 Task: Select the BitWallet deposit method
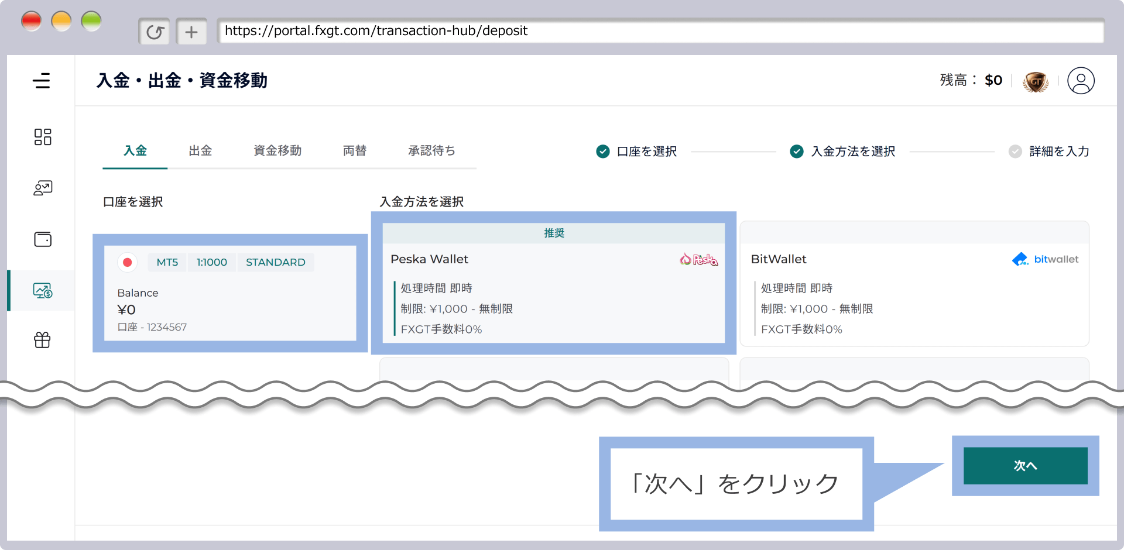coord(914,284)
